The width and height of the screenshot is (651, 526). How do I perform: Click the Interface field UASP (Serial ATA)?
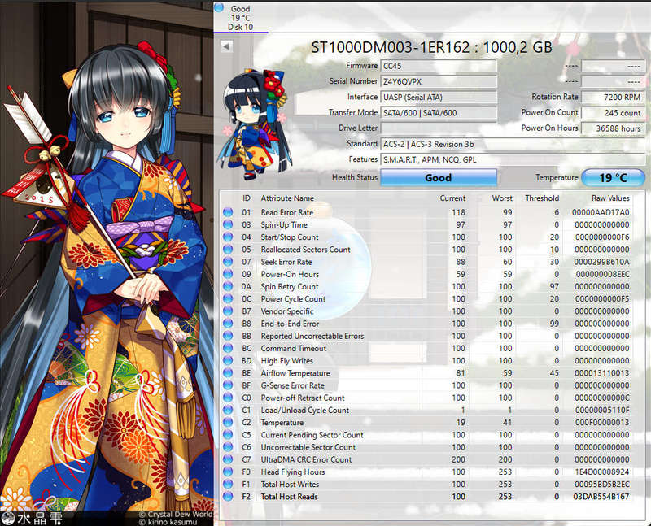coord(439,98)
